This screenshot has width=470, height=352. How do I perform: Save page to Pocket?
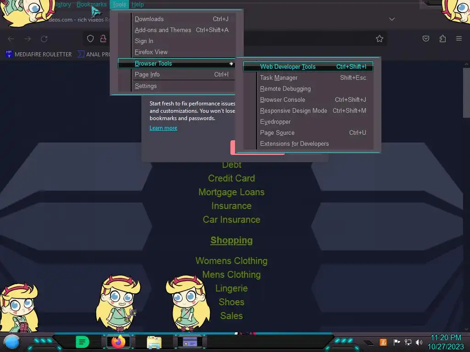426,38
